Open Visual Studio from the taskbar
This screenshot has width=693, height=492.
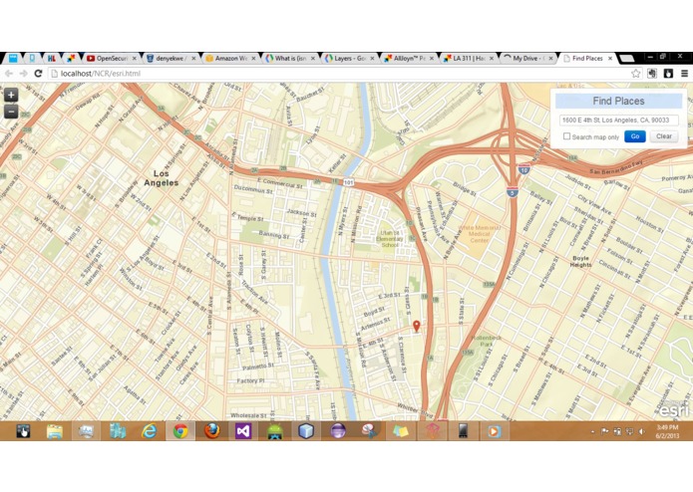(x=243, y=431)
